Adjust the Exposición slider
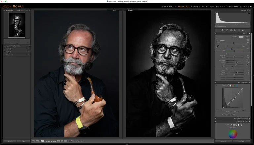This screenshot has width=254, height=145. 235,56
